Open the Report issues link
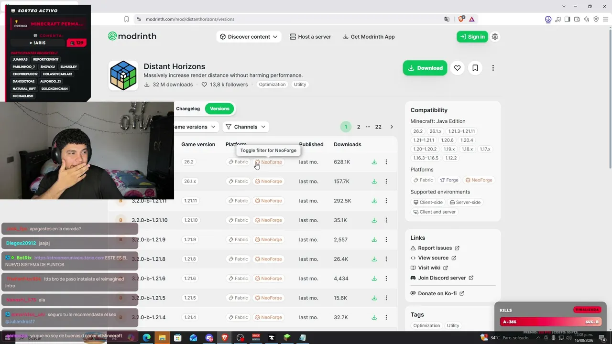 coord(435,248)
